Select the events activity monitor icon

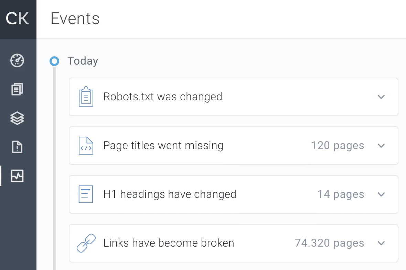(17, 176)
